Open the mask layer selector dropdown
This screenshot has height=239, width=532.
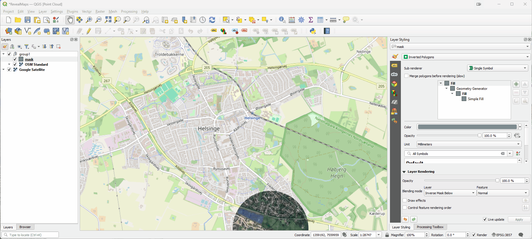point(460,46)
